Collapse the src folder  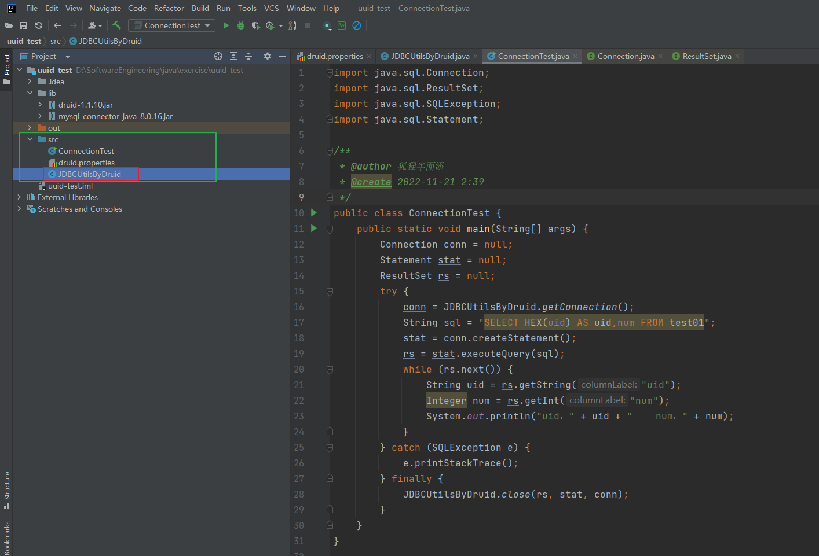coord(30,139)
